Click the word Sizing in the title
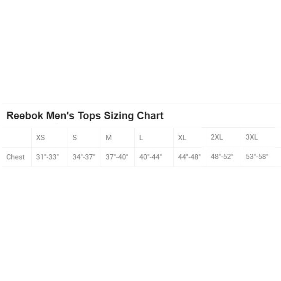 point(119,116)
